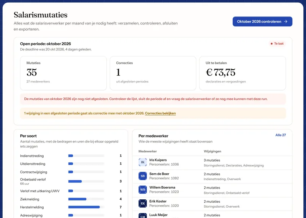Select the Ziekmelding row label

[x=30, y=199]
